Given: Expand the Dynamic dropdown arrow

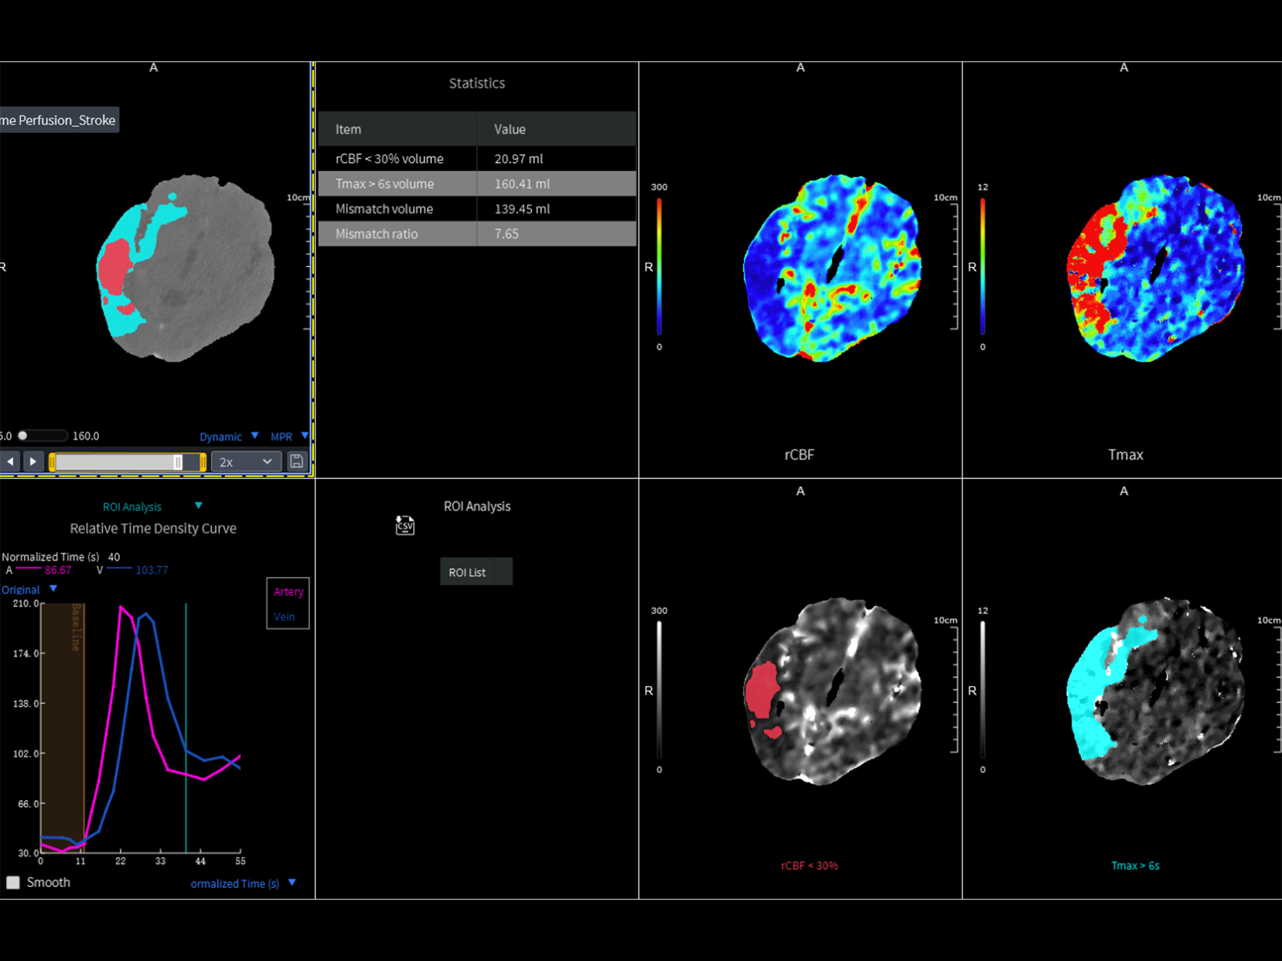Looking at the screenshot, I should pyautogui.click(x=254, y=436).
